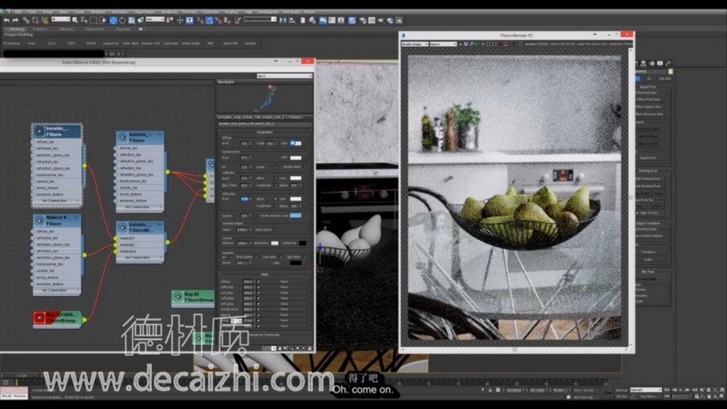Toggle the Snaps Toggle icon
This screenshot has width=727, height=409.
tap(200, 21)
